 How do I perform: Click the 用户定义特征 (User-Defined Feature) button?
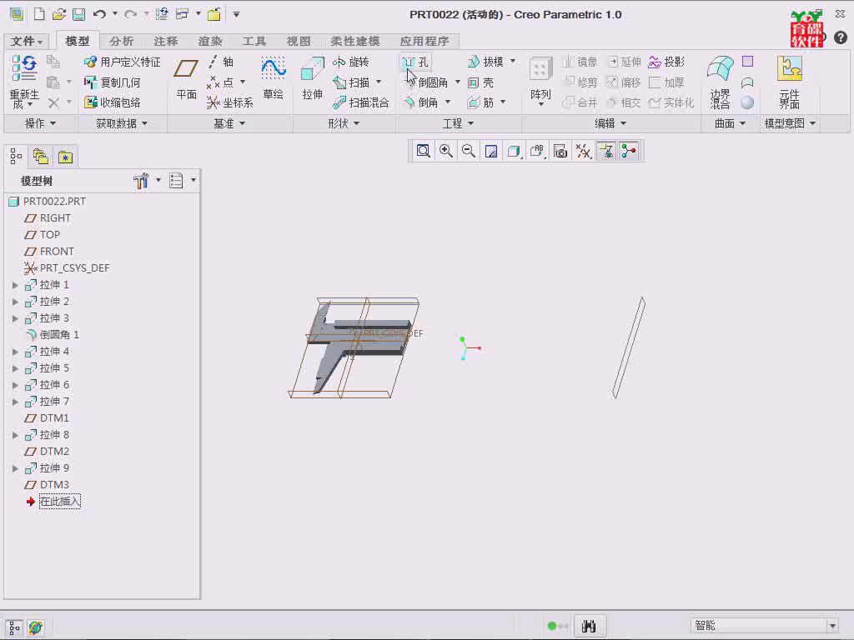point(123,62)
